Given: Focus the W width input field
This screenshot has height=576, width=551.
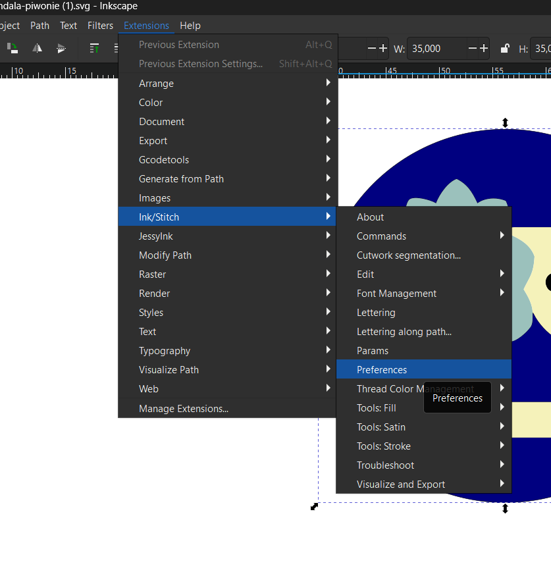Looking at the screenshot, I should point(437,48).
